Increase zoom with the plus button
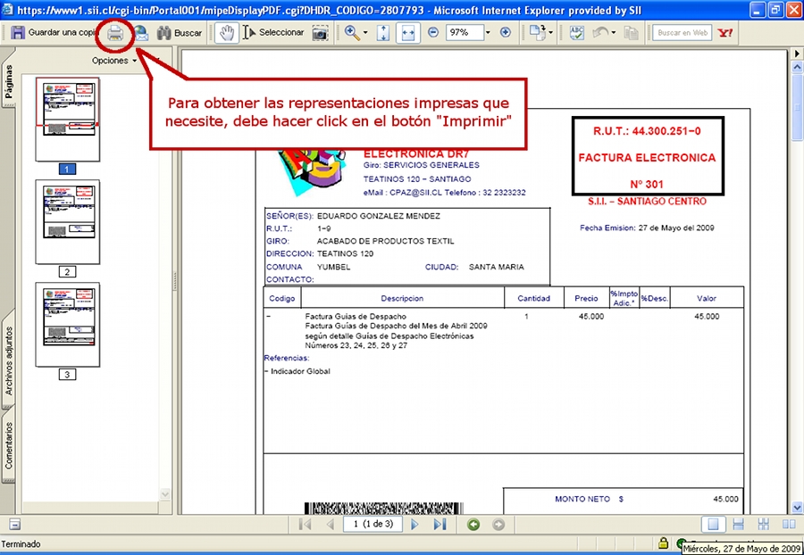This screenshot has width=804, height=555. pyautogui.click(x=506, y=33)
